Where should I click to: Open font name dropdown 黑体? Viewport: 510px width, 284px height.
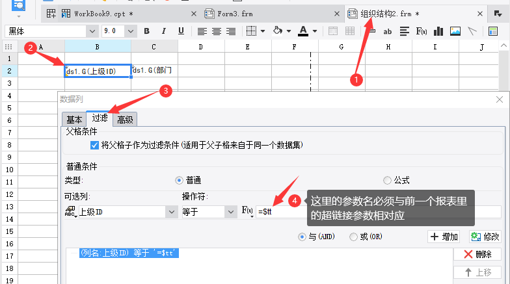92,31
